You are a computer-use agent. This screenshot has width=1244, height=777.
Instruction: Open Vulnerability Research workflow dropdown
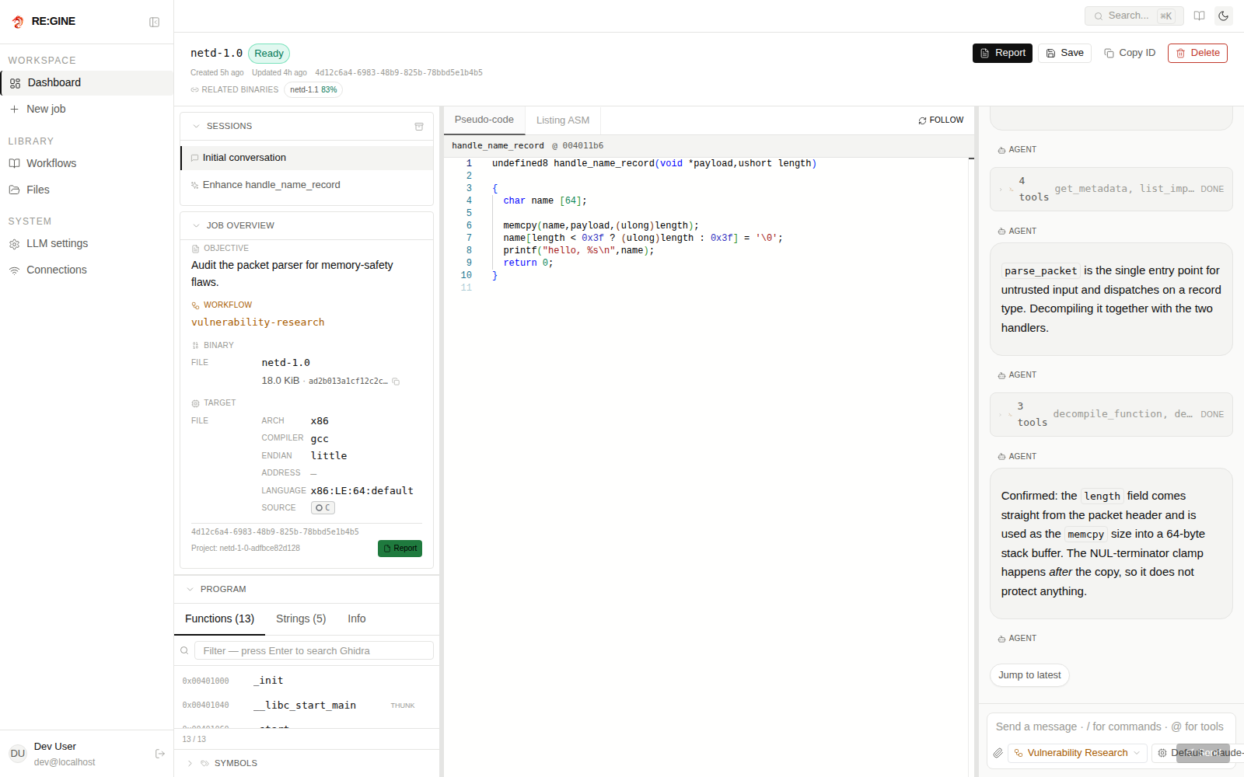(x=1077, y=753)
